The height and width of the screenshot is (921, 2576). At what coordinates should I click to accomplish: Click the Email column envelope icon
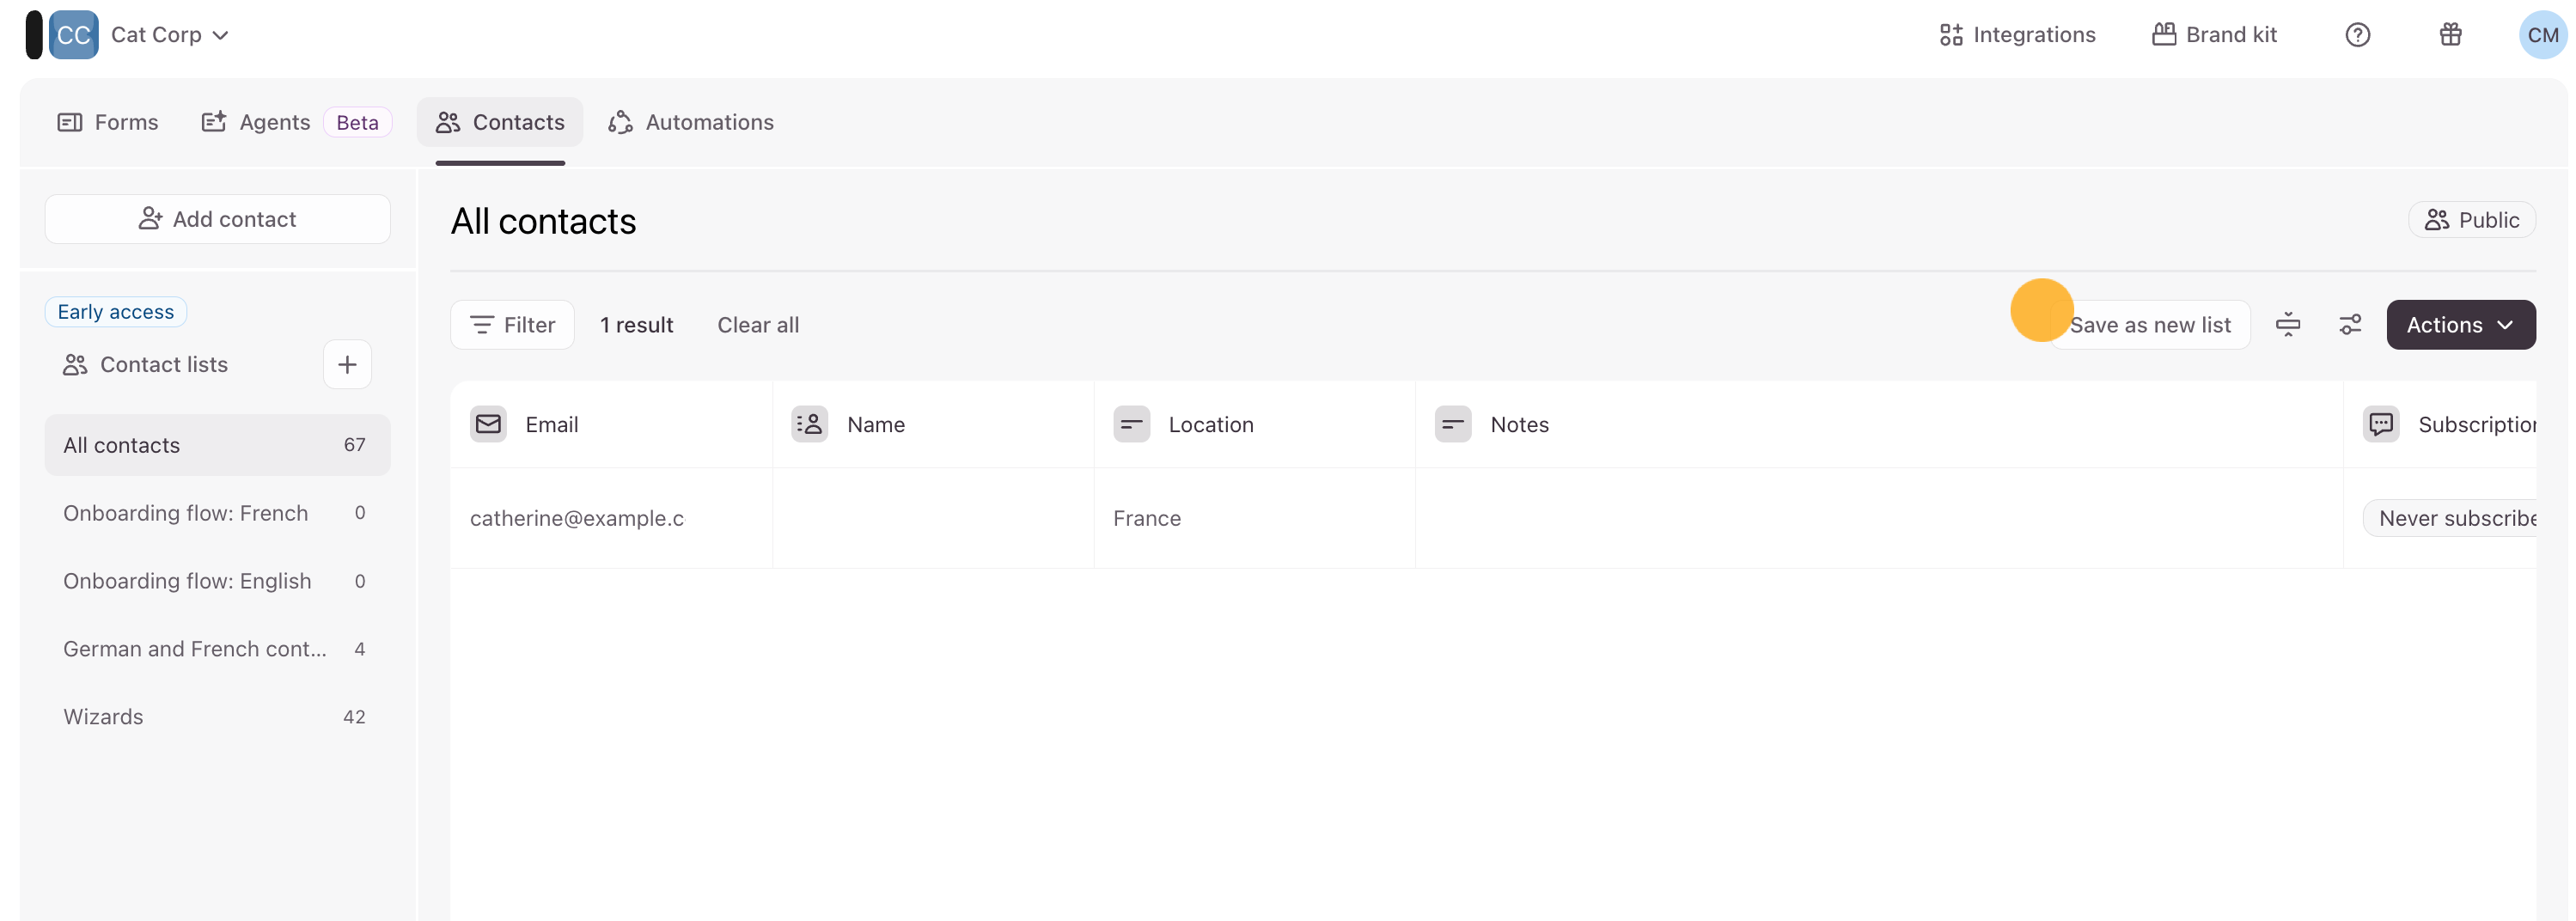(488, 424)
